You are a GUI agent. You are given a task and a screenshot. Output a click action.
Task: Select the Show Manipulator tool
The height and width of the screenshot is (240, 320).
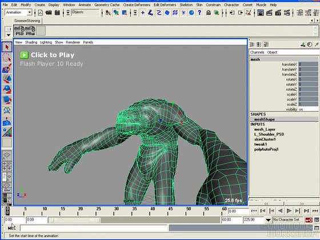[7, 132]
